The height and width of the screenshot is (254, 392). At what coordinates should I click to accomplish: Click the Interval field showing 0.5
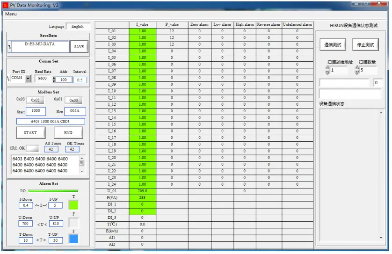80,80
